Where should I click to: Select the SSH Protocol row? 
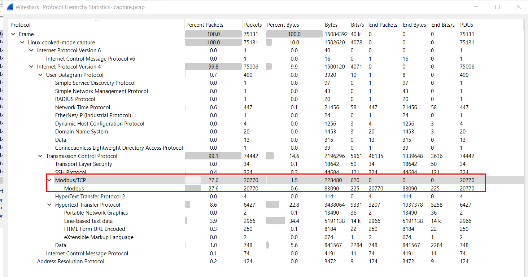(70, 172)
